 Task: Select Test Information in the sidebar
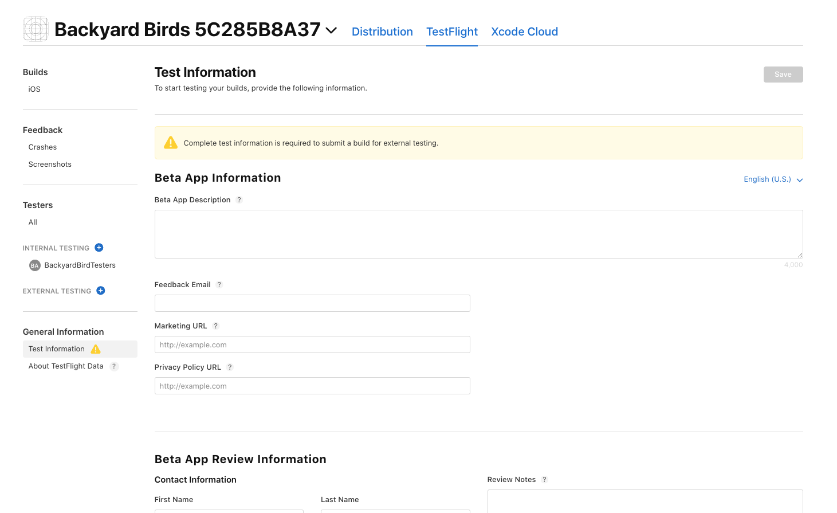tap(80, 349)
